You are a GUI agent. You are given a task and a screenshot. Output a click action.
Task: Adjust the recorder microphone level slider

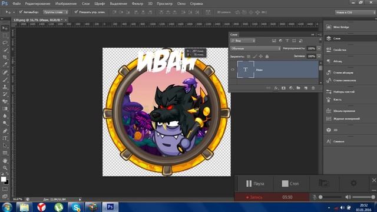tap(330, 197)
